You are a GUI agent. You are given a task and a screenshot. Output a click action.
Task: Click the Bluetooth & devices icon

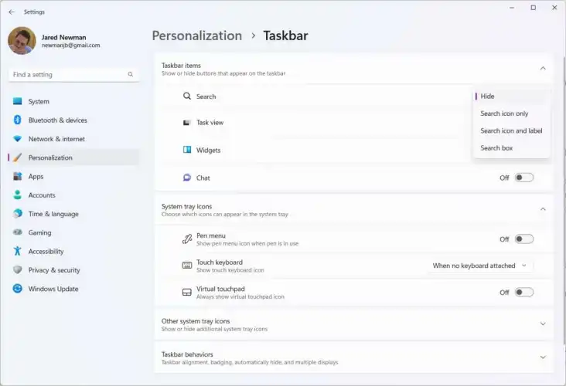pyautogui.click(x=17, y=120)
